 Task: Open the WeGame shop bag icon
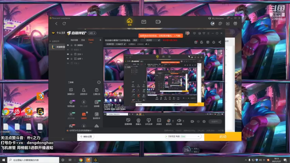pyautogui.click(x=144, y=22)
